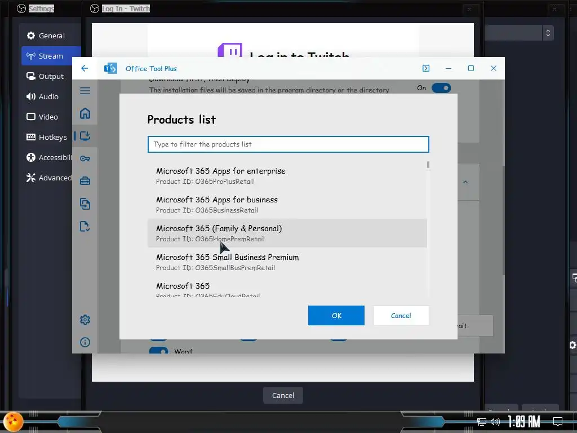
Task: Open the Toolbox sidebar icon
Action: coord(85,181)
